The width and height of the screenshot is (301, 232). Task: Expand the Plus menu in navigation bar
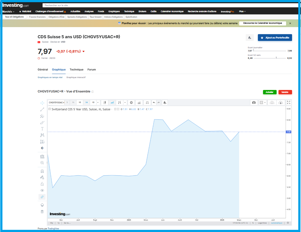(242, 11)
